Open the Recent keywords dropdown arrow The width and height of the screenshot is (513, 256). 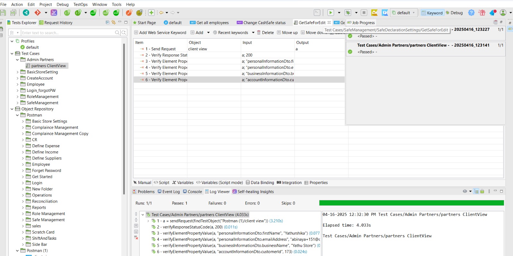[253, 33]
